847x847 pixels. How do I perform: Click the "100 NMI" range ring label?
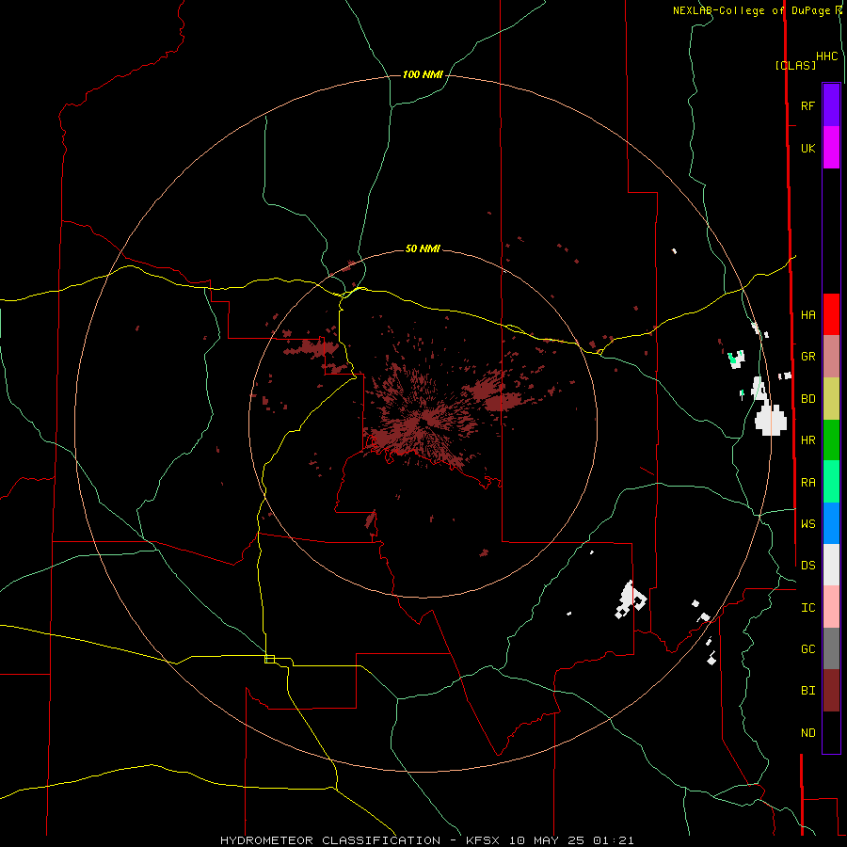pyautogui.click(x=423, y=74)
